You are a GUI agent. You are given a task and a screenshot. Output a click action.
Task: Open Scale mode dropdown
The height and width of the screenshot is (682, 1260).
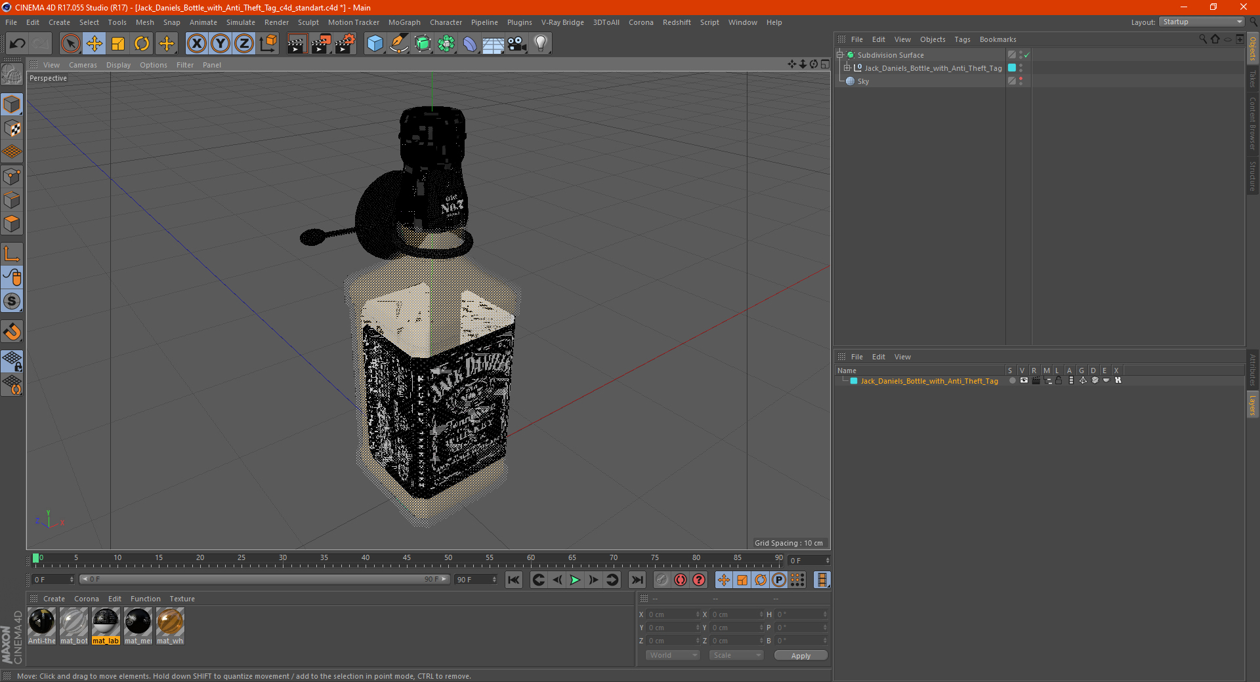point(736,655)
